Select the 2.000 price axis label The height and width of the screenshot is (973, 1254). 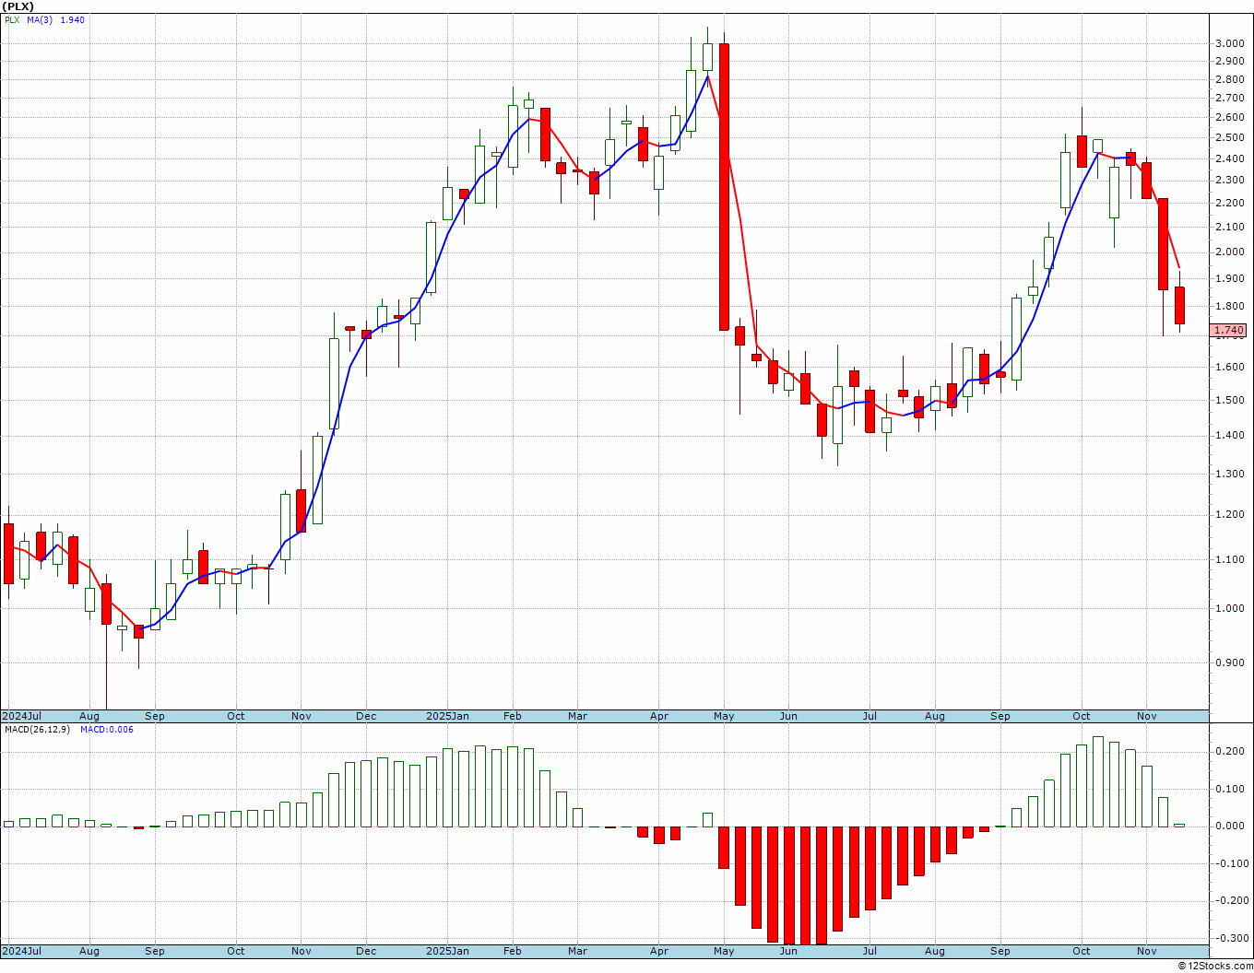1229,252
